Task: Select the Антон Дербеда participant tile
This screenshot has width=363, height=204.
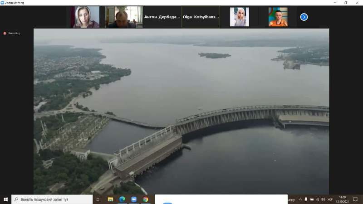Action: pos(162,17)
